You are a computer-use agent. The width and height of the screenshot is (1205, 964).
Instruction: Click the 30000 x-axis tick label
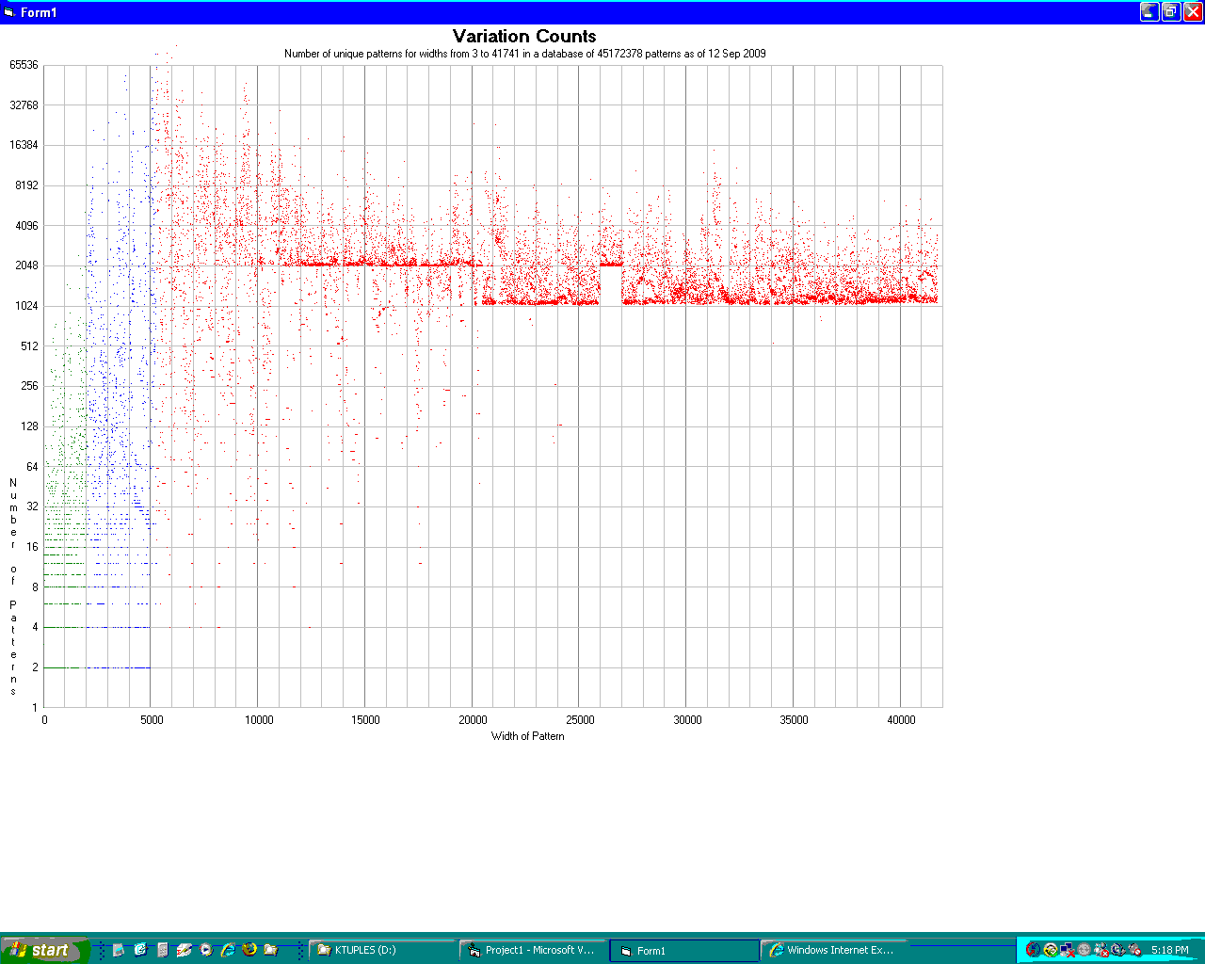(x=687, y=720)
